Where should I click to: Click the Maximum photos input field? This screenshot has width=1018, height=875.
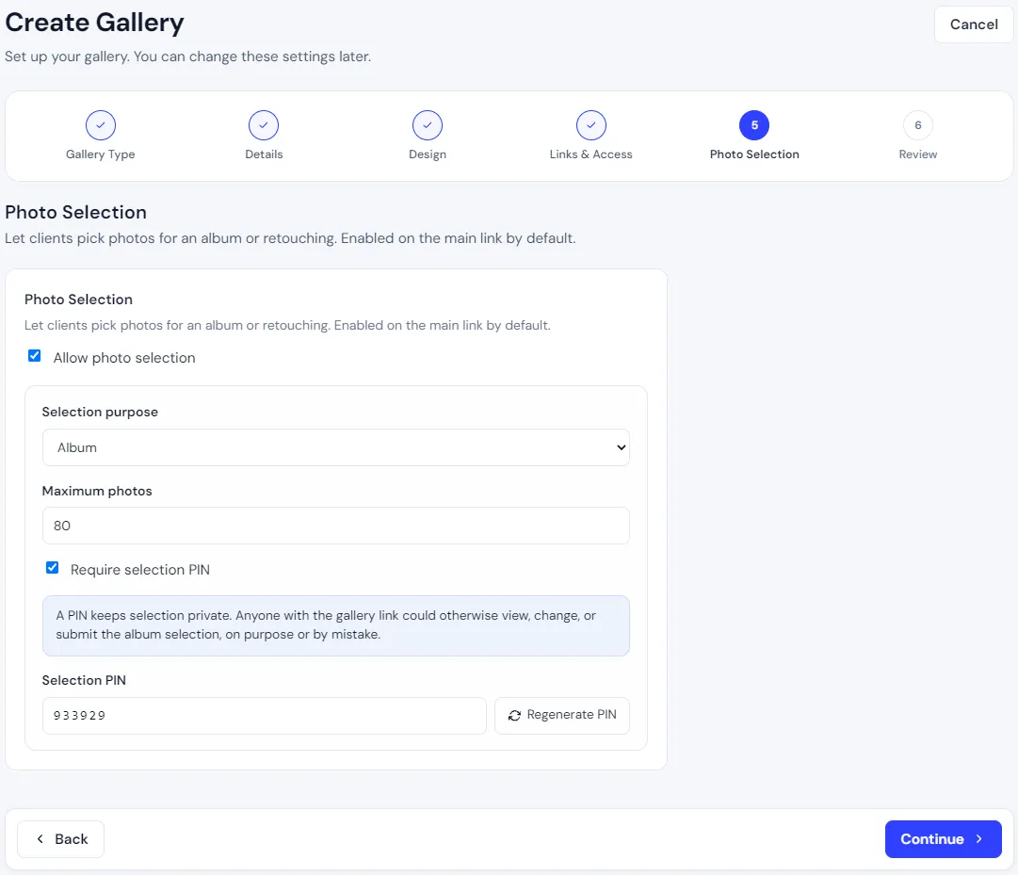tap(335, 526)
